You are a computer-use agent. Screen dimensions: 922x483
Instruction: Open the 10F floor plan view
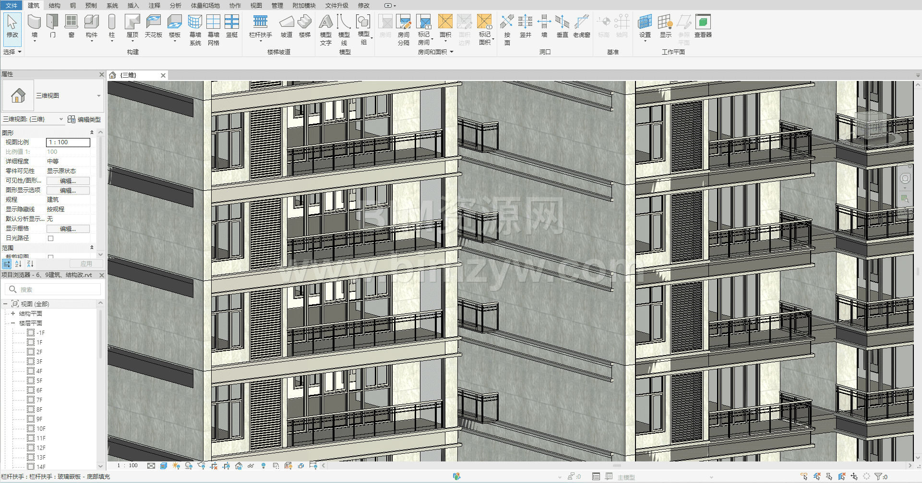41,428
